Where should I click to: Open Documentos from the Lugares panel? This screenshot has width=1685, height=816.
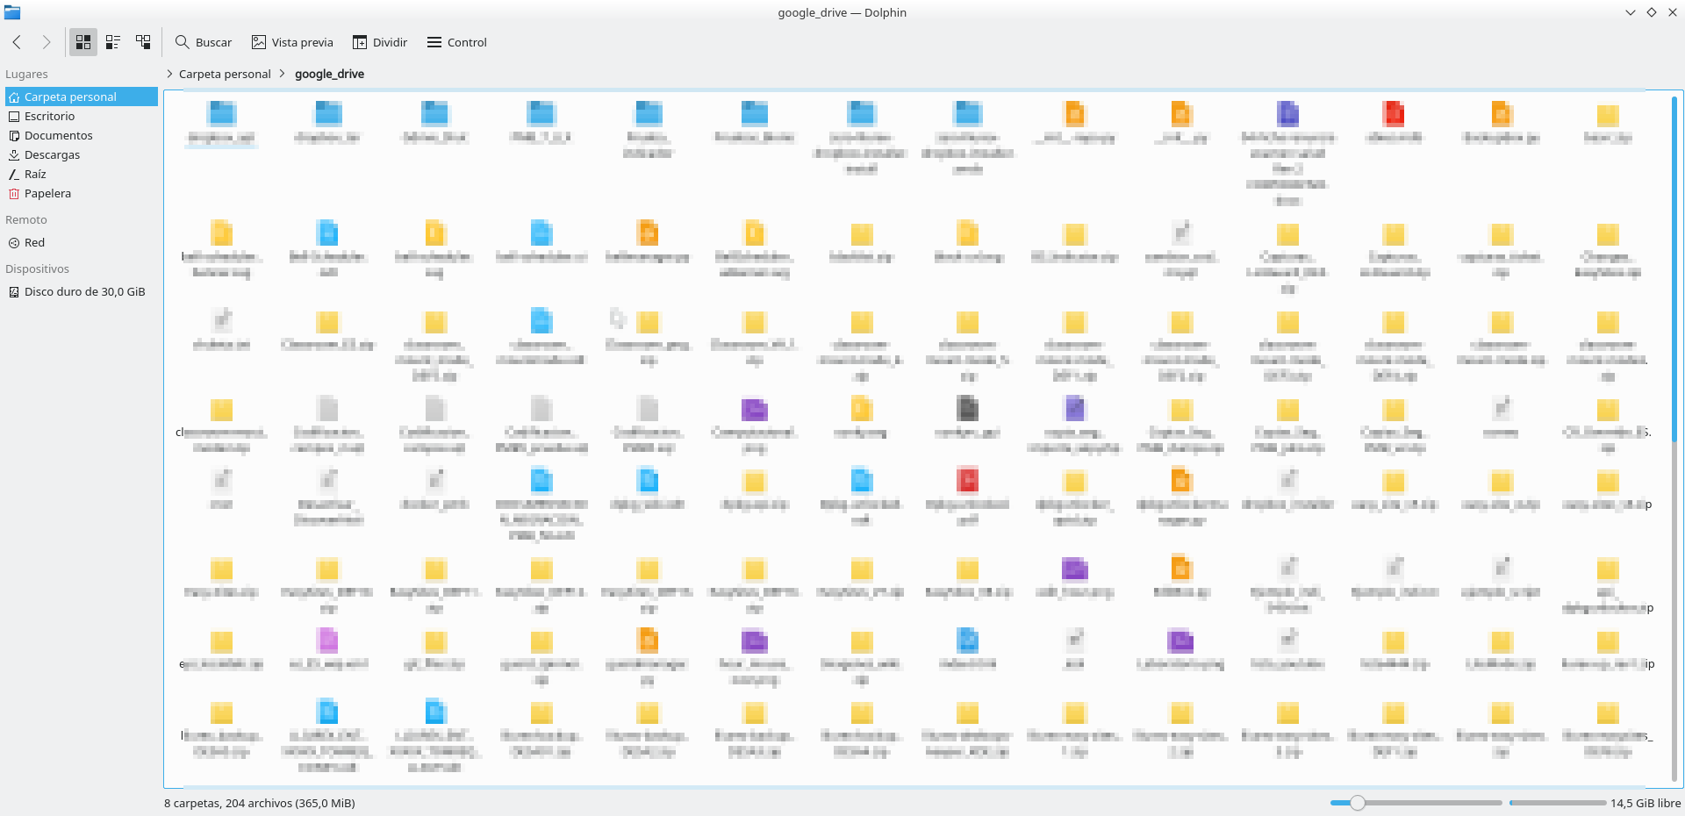tap(58, 135)
